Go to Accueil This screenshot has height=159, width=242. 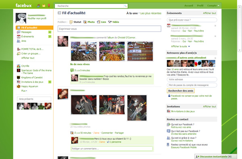coord(189,6)
